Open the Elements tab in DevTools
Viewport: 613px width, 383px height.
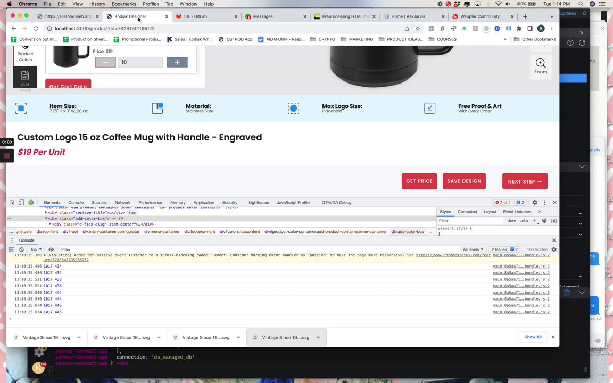click(x=52, y=203)
